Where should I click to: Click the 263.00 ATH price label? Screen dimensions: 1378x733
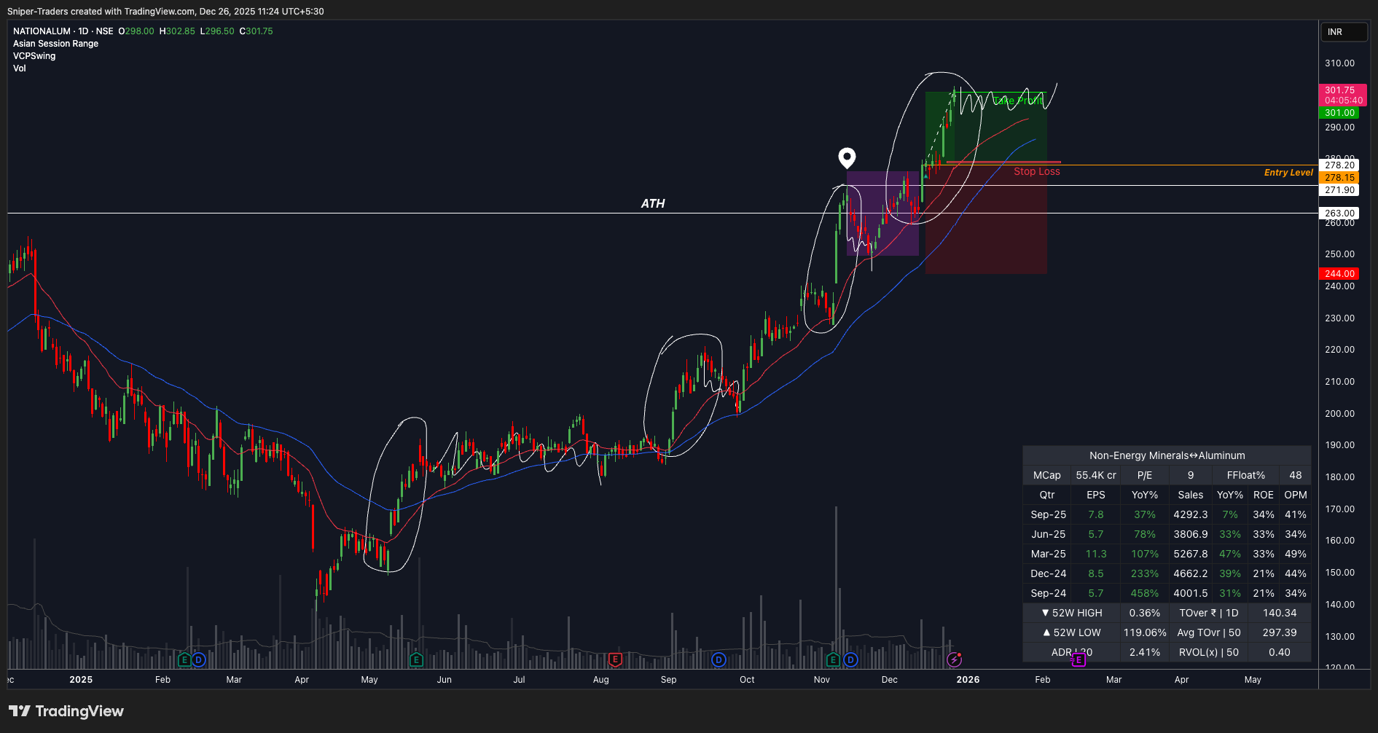click(1339, 213)
